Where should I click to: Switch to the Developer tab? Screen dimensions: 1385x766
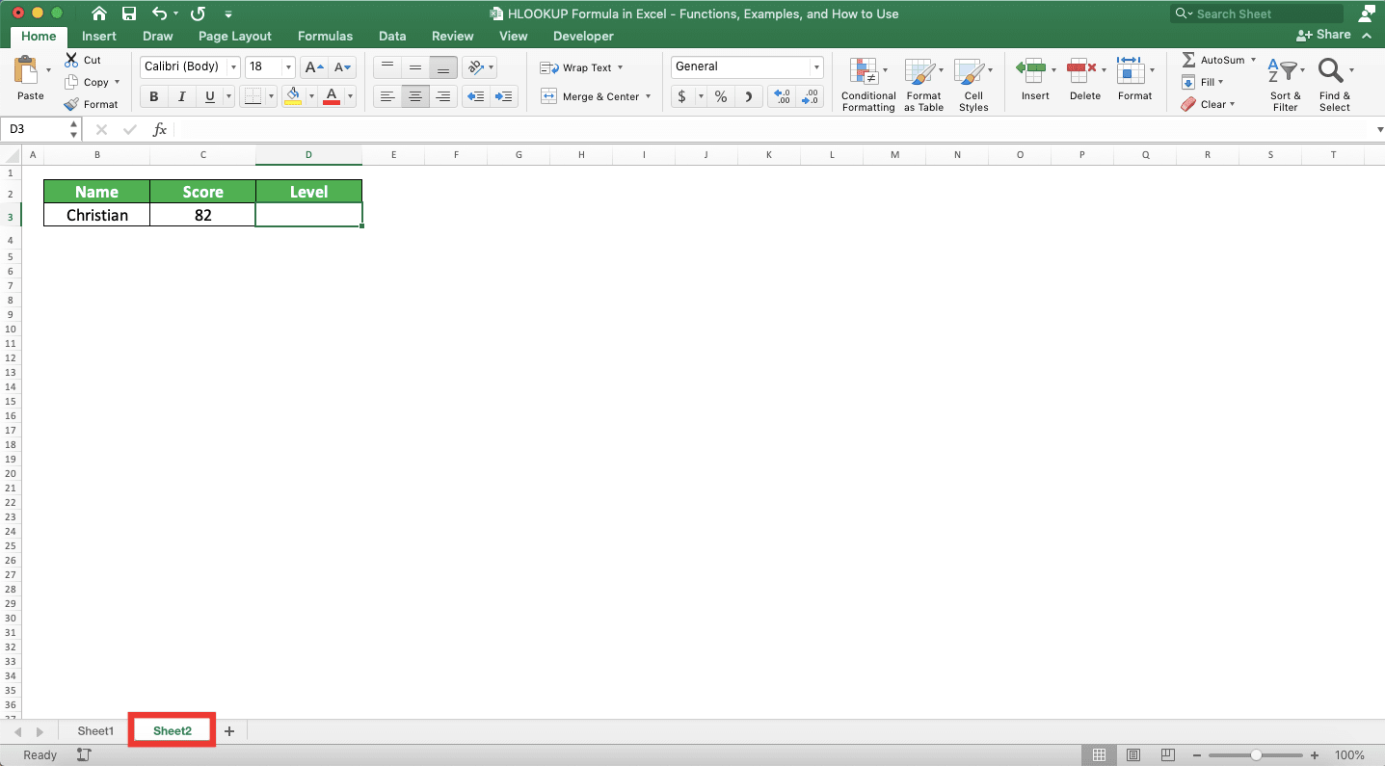(583, 37)
